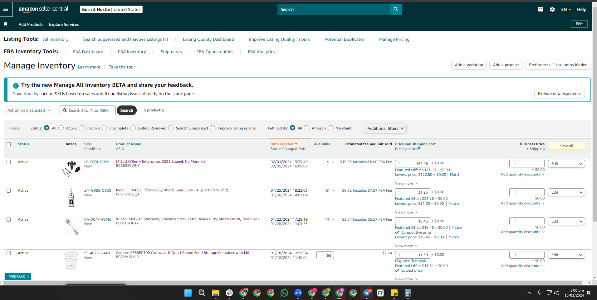Open Edit dropdown arrow for LC-YCOI-12MY
This screenshot has width=597, height=300.
coord(581,164)
